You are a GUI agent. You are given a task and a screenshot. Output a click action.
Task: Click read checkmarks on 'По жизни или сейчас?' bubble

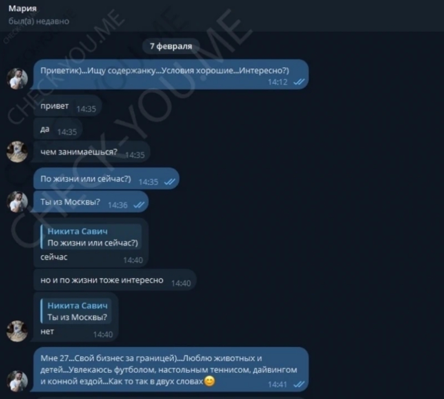tap(169, 182)
